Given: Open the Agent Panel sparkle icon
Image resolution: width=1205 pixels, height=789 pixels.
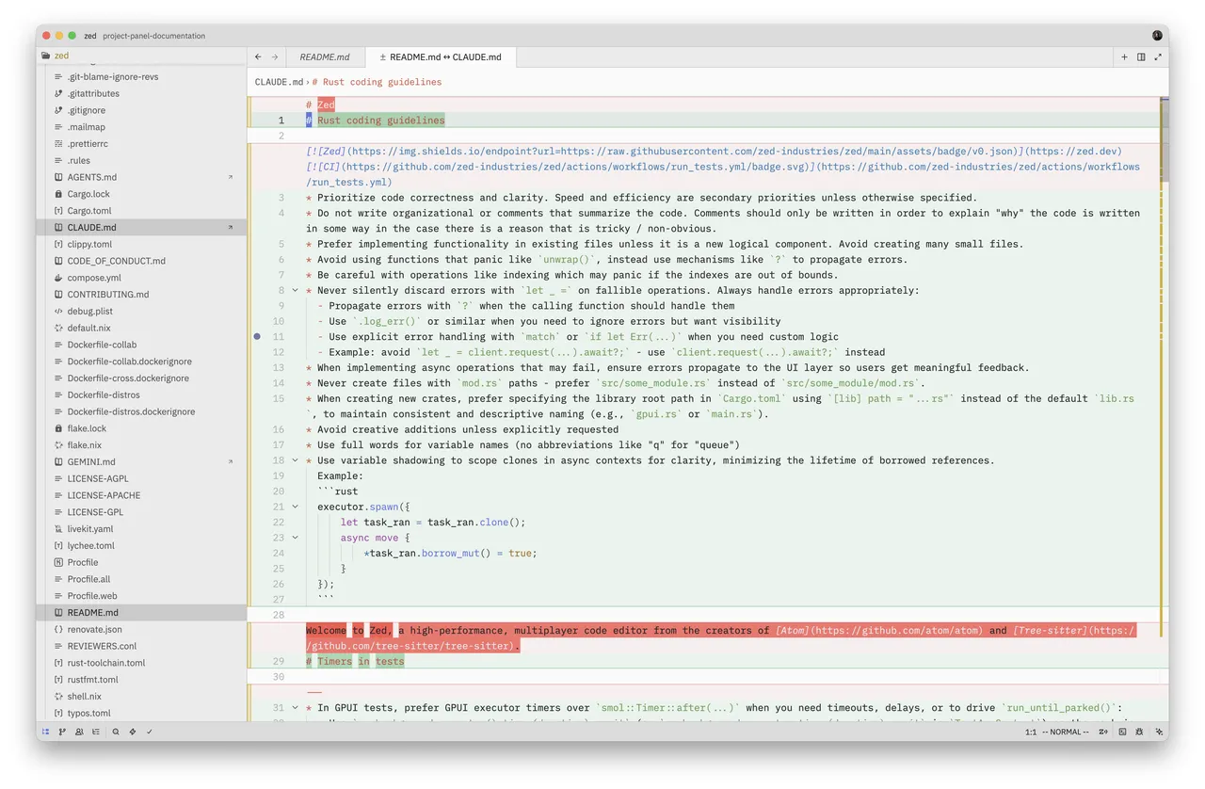Looking at the screenshot, I should [1159, 732].
